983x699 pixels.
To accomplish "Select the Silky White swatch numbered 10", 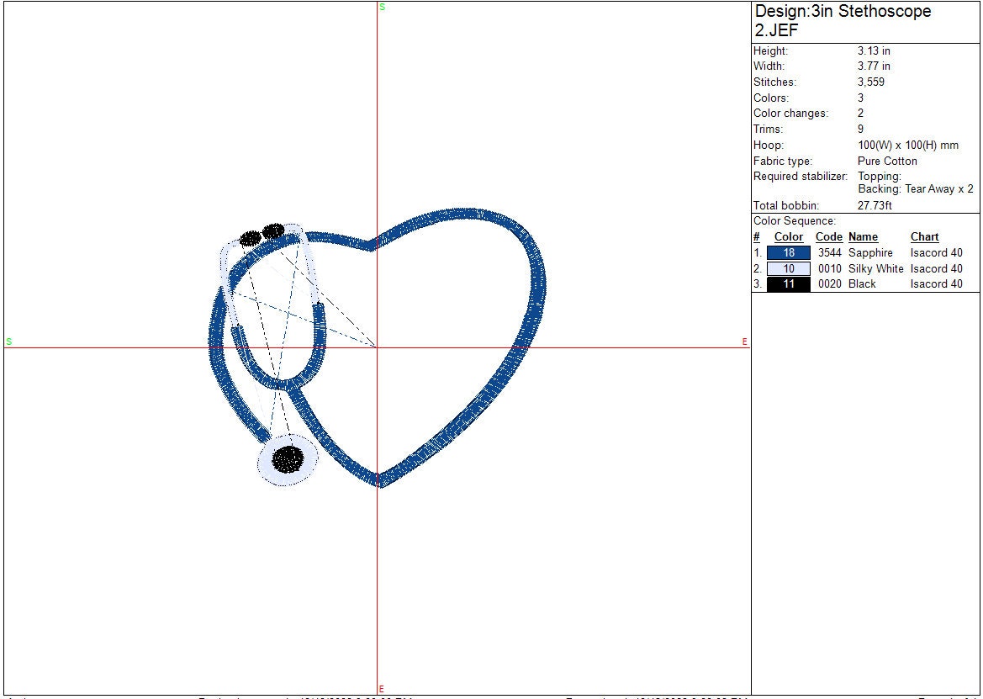I will pos(788,268).
